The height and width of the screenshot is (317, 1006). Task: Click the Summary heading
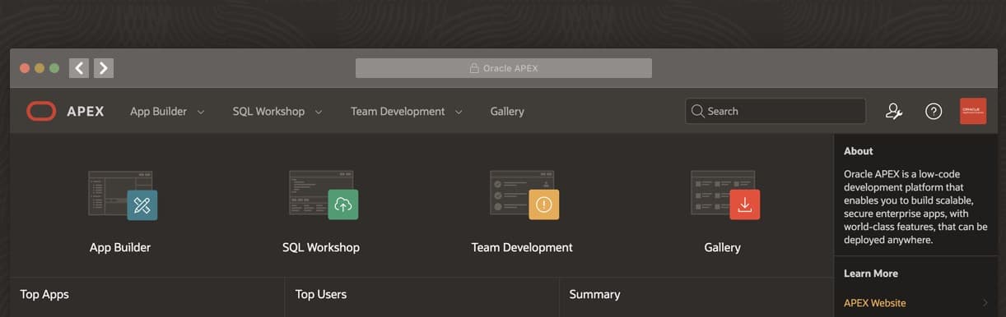pyautogui.click(x=594, y=294)
